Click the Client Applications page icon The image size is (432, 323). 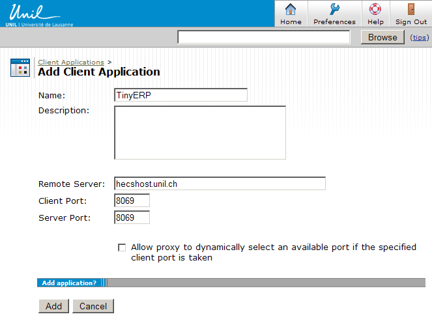(20, 67)
